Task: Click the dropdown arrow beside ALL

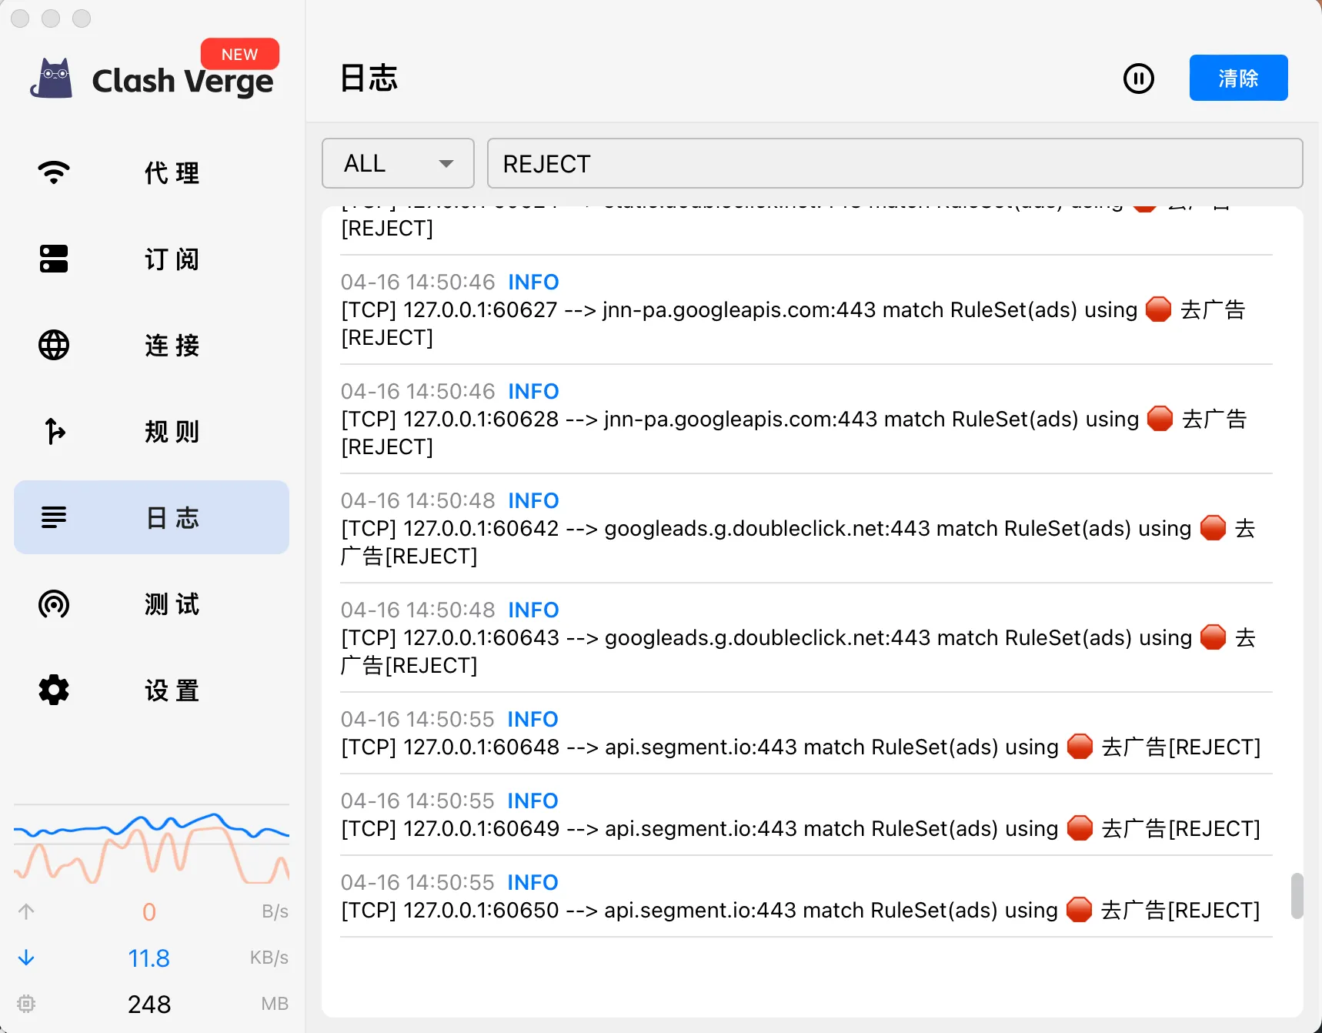Action: pos(446,164)
